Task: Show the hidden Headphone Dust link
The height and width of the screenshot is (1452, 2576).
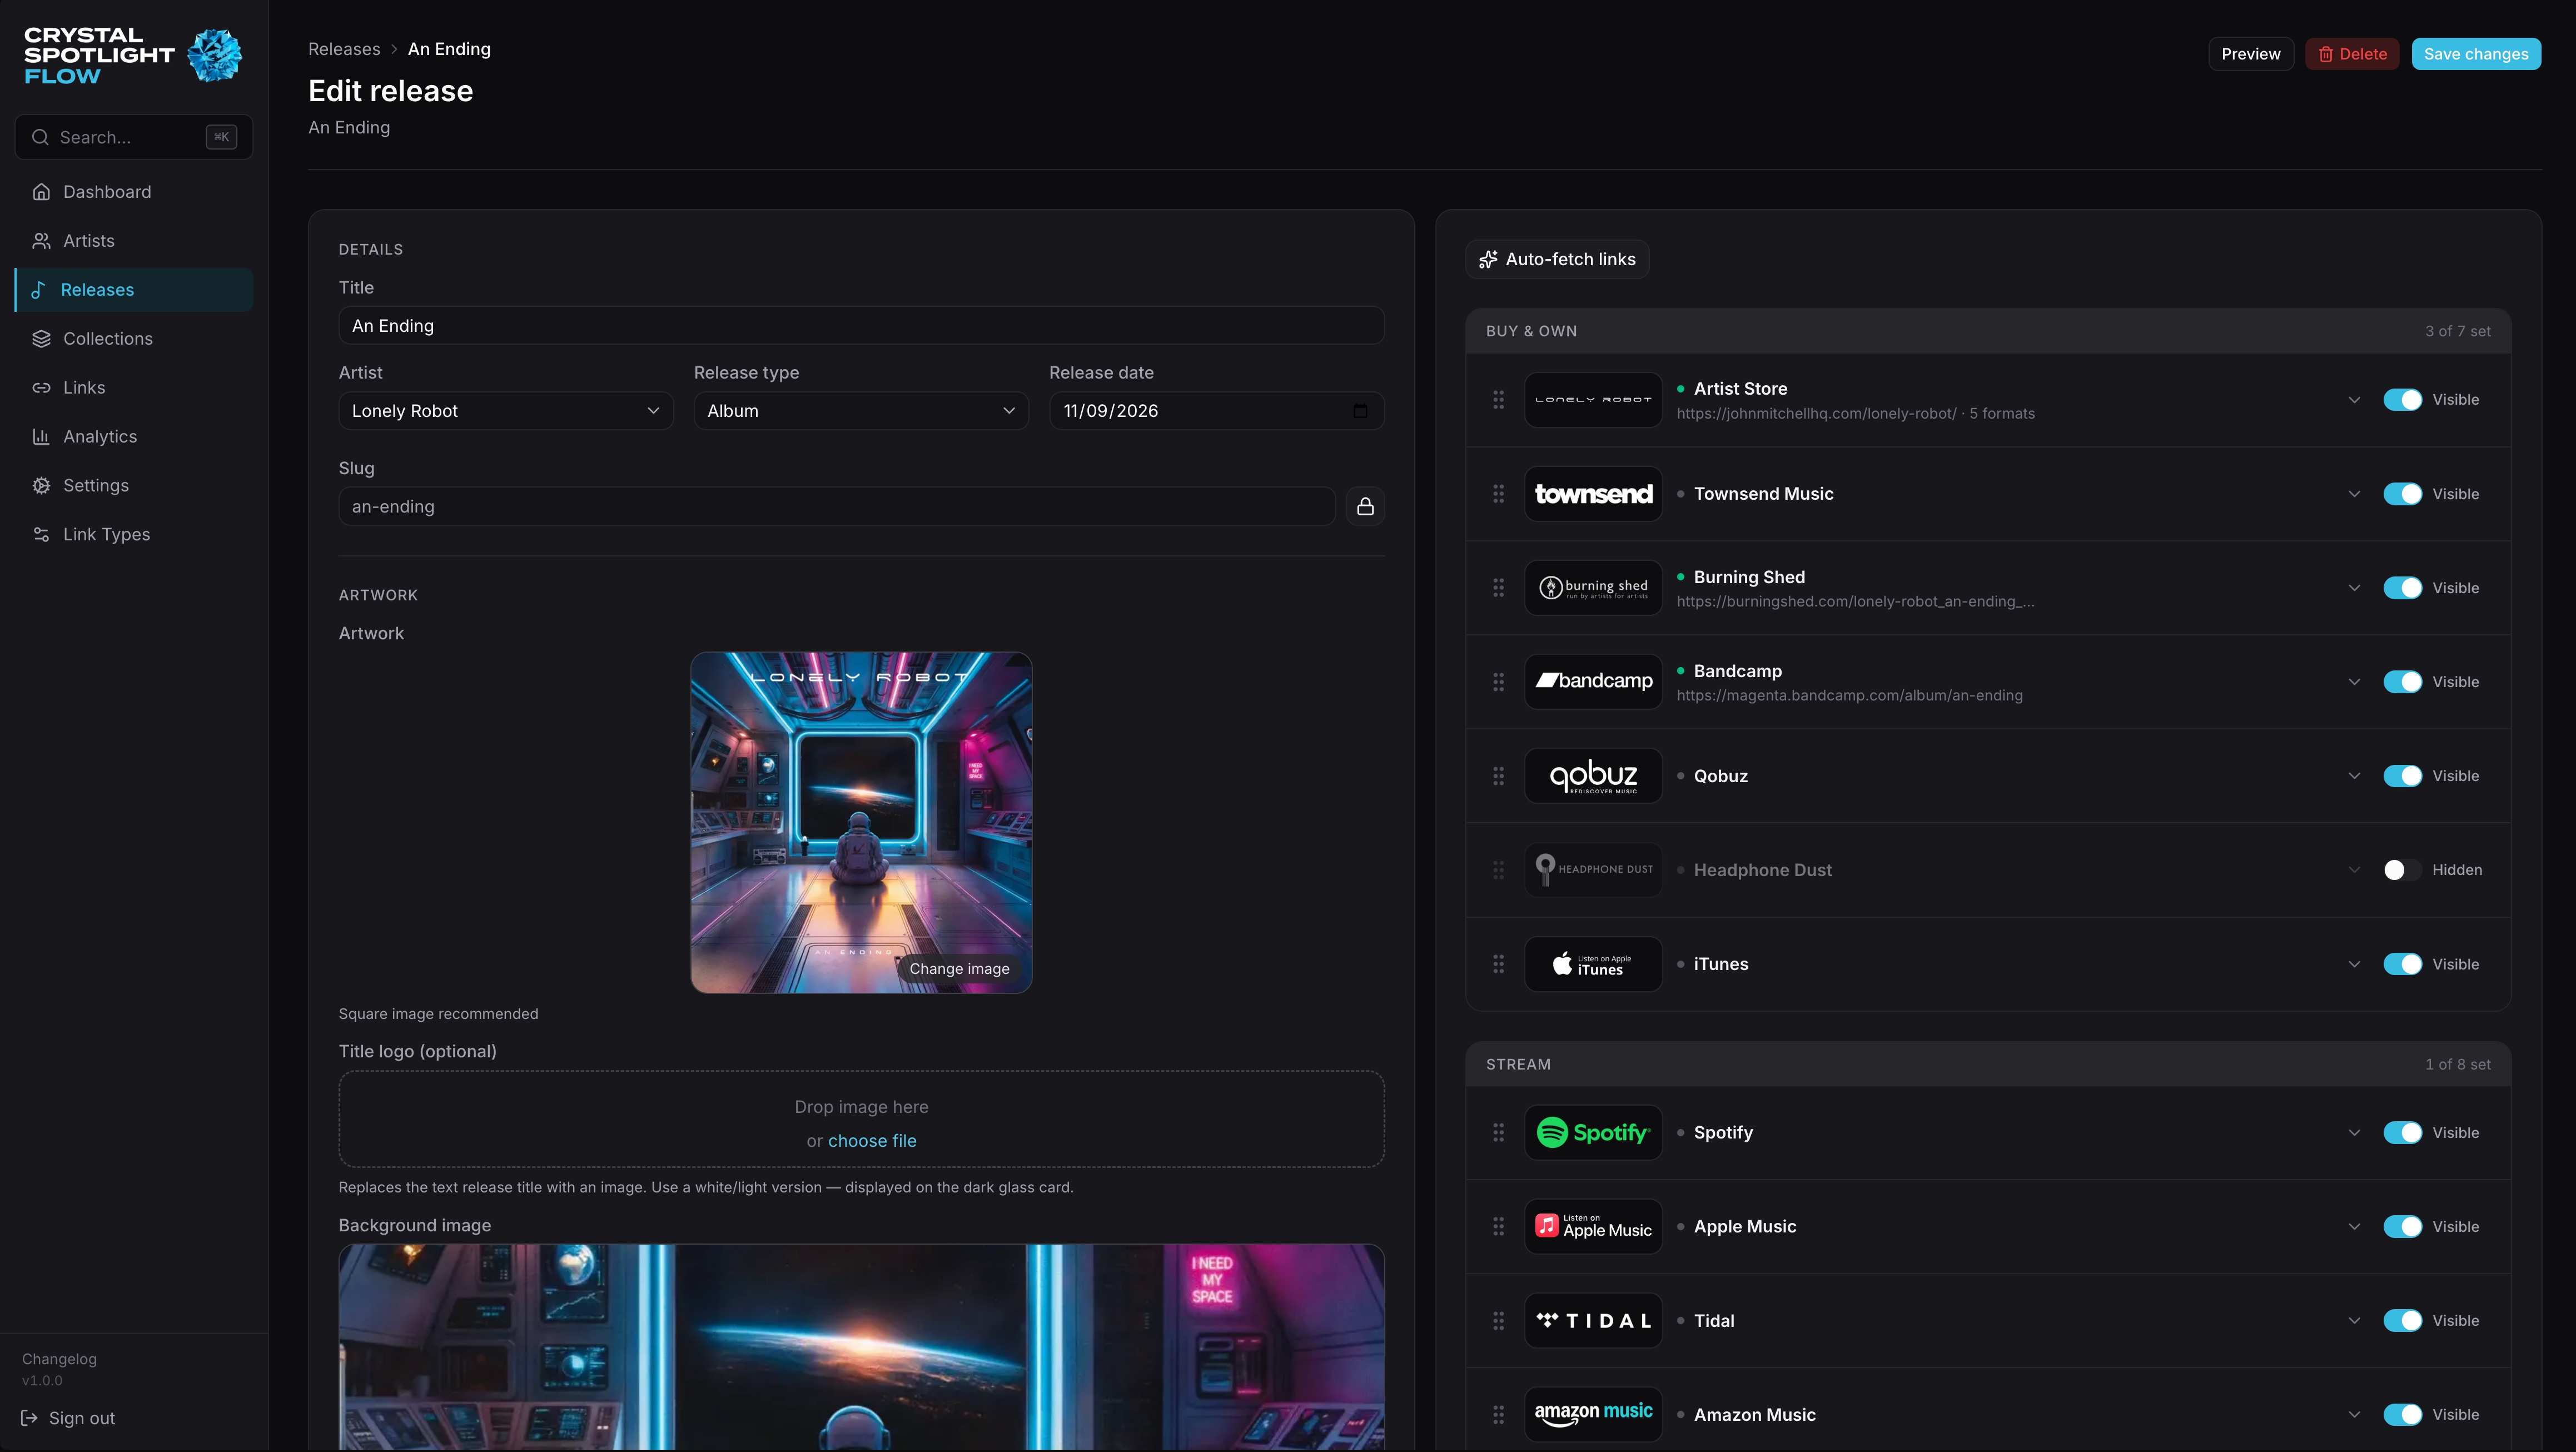Action: point(2402,870)
